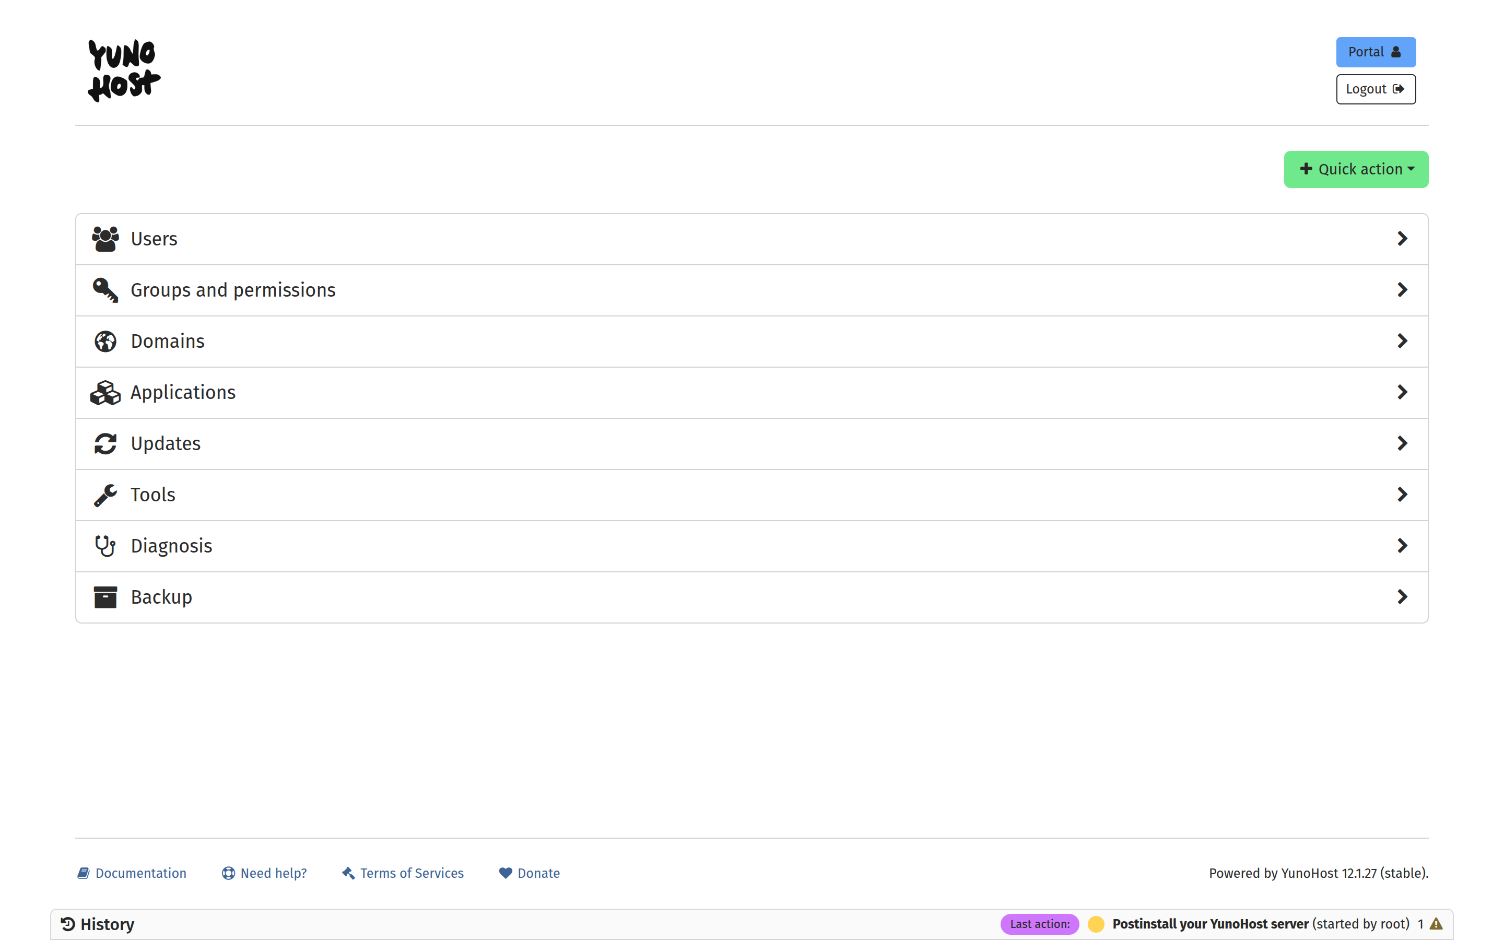Click the archive box icon for Backup
Viewport: 1504px width, 940px height.
point(105,597)
